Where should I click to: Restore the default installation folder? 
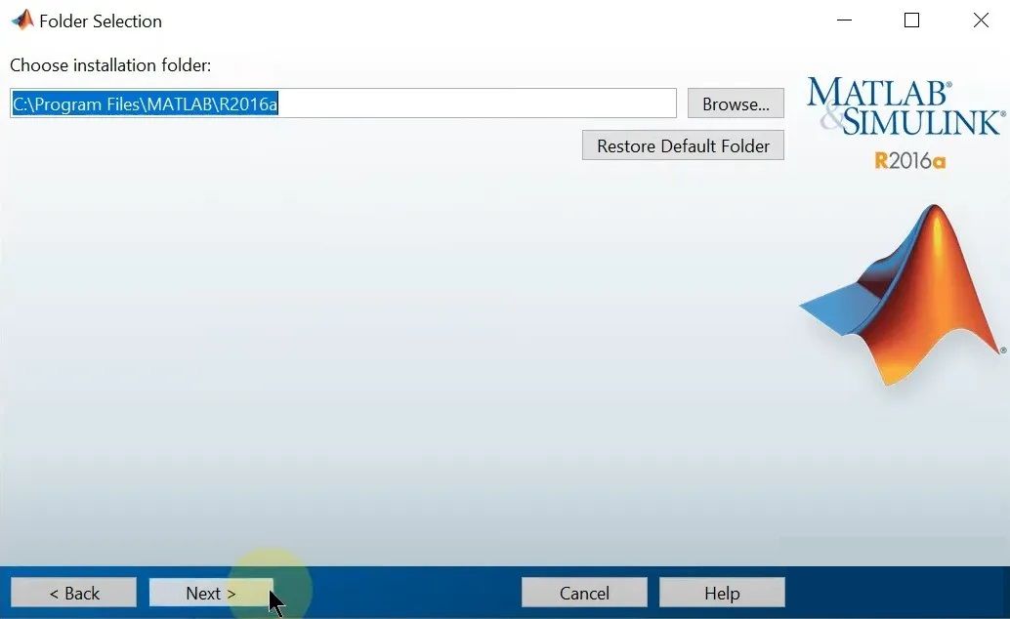click(x=683, y=145)
